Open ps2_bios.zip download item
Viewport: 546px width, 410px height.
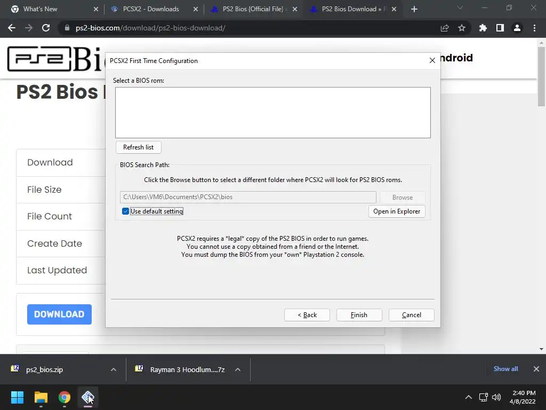pos(44,369)
